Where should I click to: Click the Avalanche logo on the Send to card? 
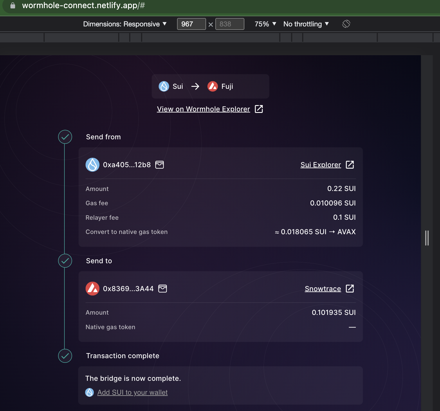click(x=92, y=289)
